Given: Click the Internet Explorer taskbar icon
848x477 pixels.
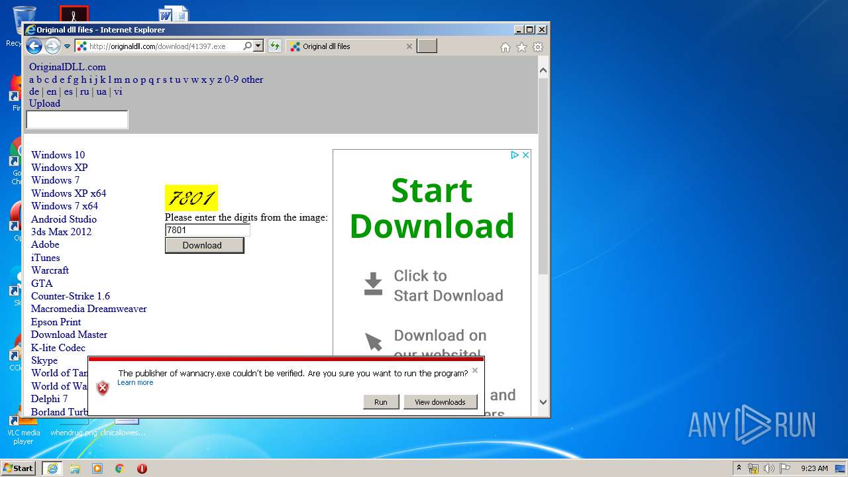Looking at the screenshot, I should point(52,468).
